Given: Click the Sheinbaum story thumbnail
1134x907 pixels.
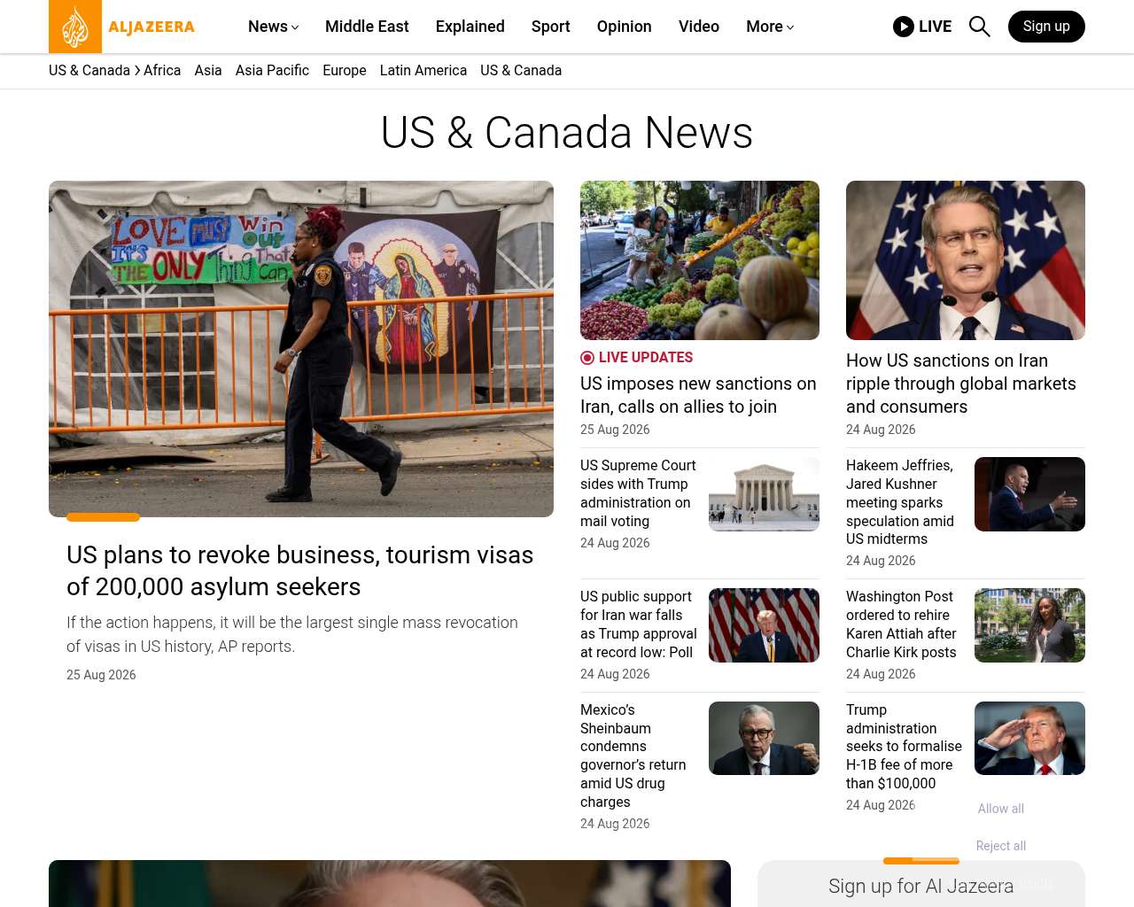Looking at the screenshot, I should [x=764, y=739].
